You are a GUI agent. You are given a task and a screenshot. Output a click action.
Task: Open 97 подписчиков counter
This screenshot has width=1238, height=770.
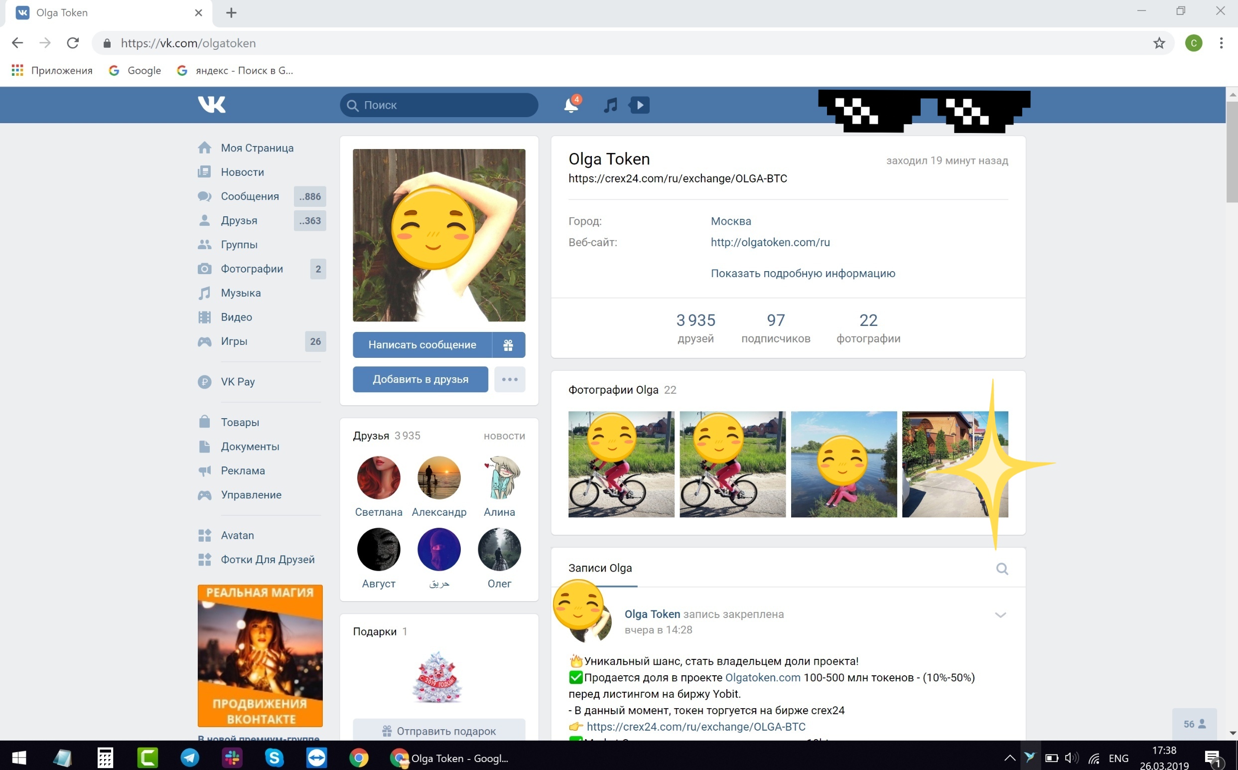point(776,327)
